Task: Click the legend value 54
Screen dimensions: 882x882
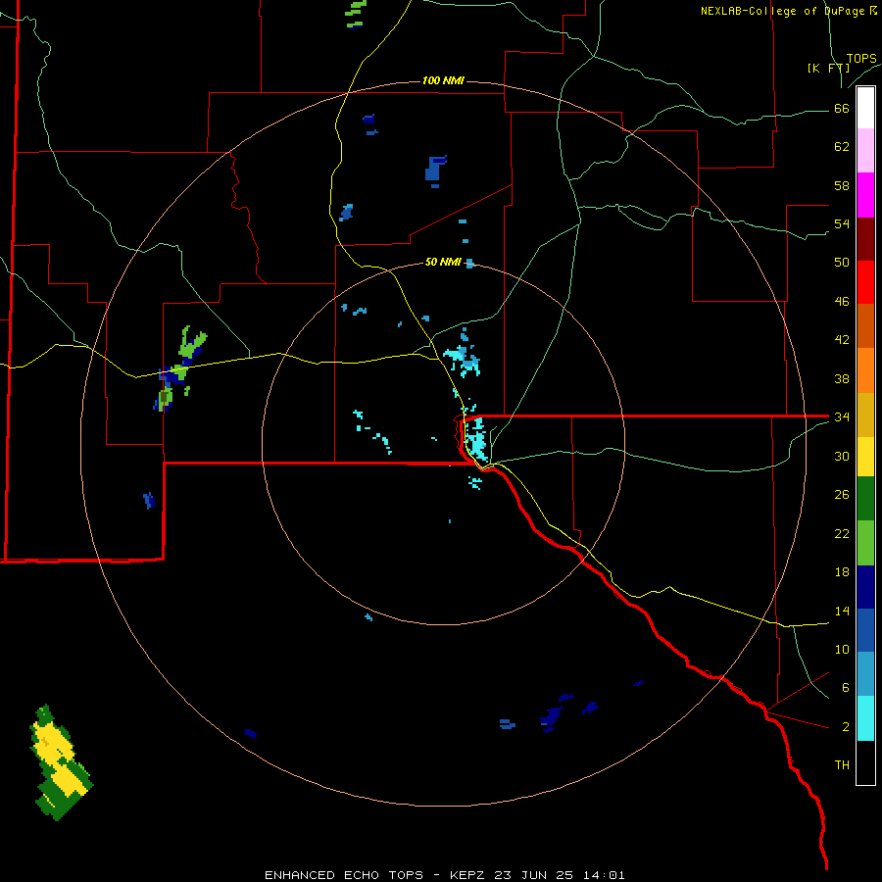Action: click(x=842, y=224)
